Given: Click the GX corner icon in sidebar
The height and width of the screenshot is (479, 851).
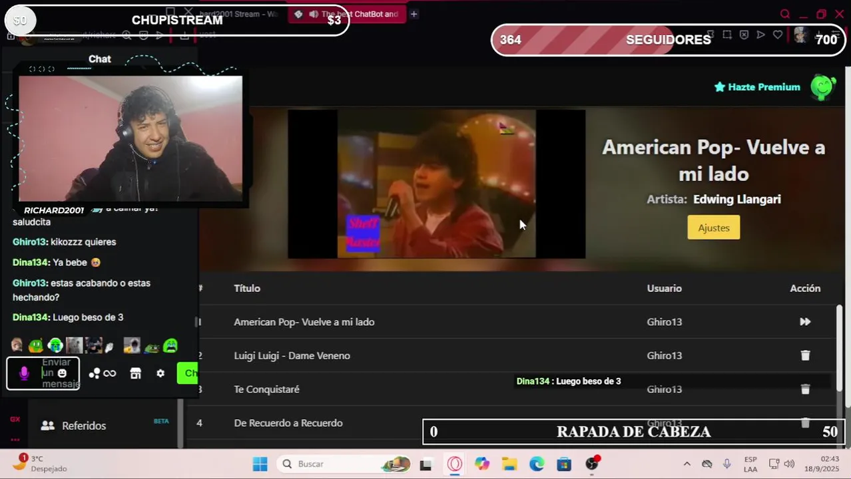Looking at the screenshot, I should tap(15, 419).
